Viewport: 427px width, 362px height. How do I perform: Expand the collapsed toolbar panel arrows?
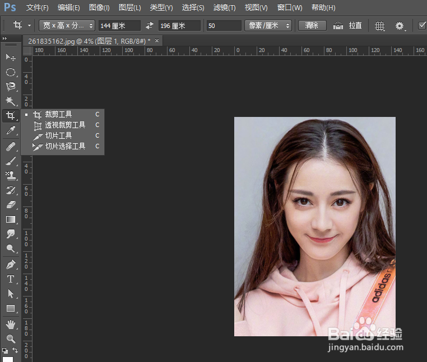(x=4, y=39)
